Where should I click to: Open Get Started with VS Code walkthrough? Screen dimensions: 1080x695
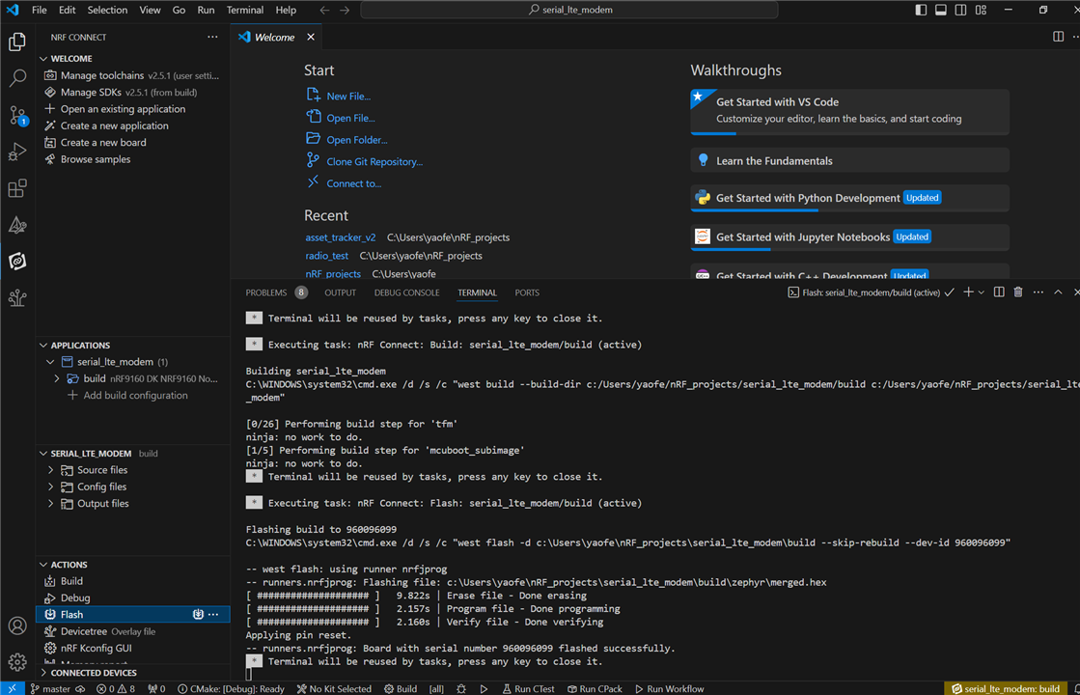point(849,111)
